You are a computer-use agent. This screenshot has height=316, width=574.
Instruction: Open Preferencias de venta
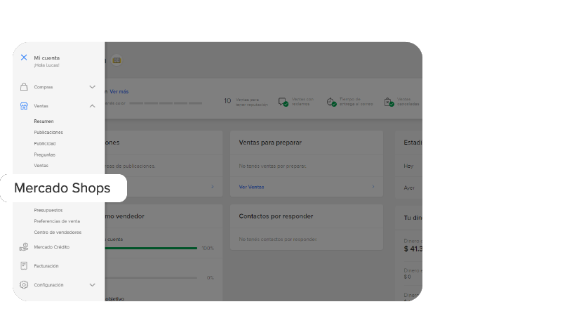57,221
